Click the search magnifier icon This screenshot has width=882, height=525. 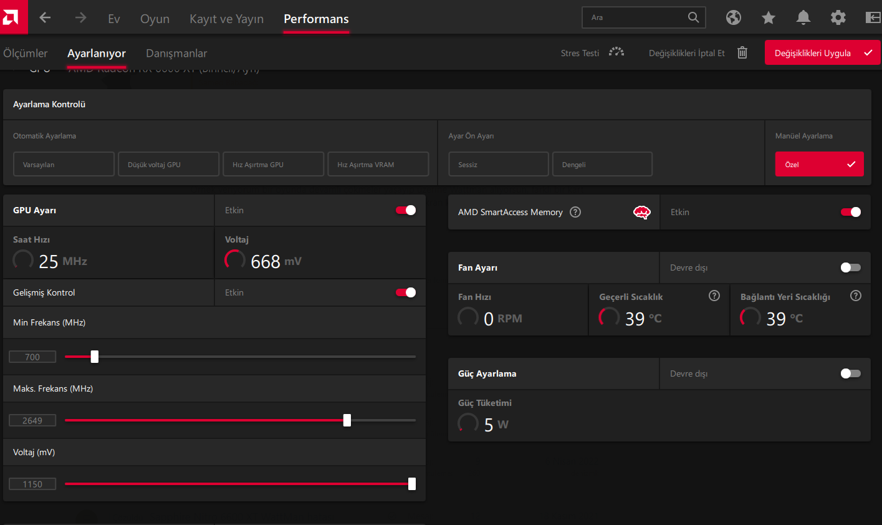tap(693, 17)
